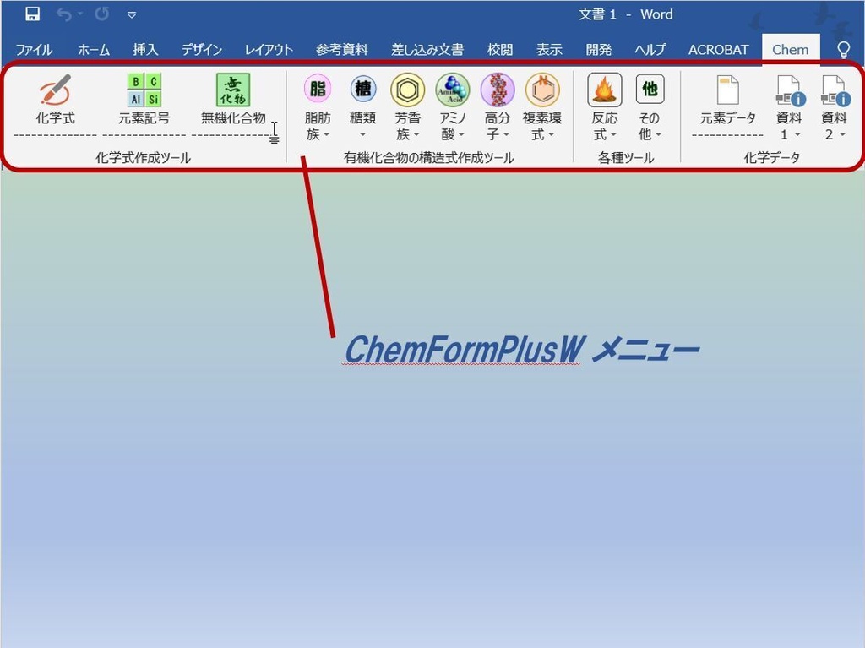This screenshot has height=648, width=865.
Task: Switch to the 校閲 tab
Action: [x=500, y=50]
